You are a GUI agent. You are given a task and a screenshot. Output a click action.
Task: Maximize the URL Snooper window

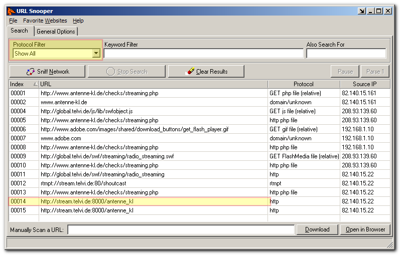[379, 11]
